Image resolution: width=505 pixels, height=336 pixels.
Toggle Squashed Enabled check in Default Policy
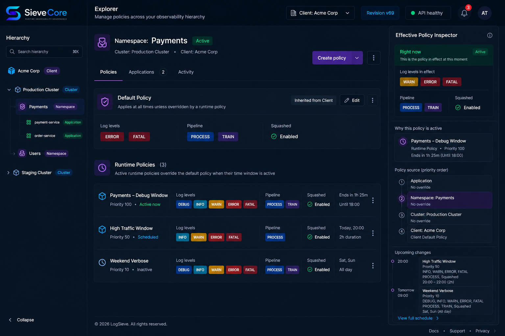pos(274,136)
